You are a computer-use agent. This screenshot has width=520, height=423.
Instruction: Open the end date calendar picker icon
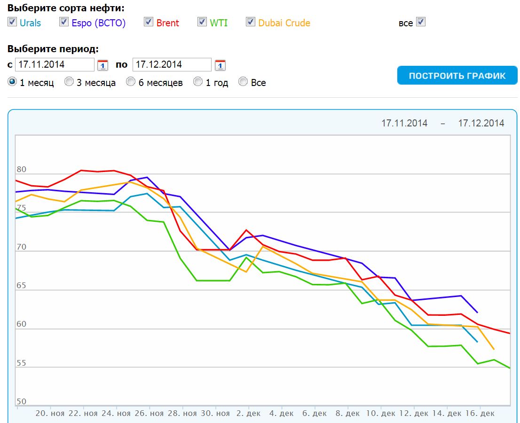(x=220, y=65)
